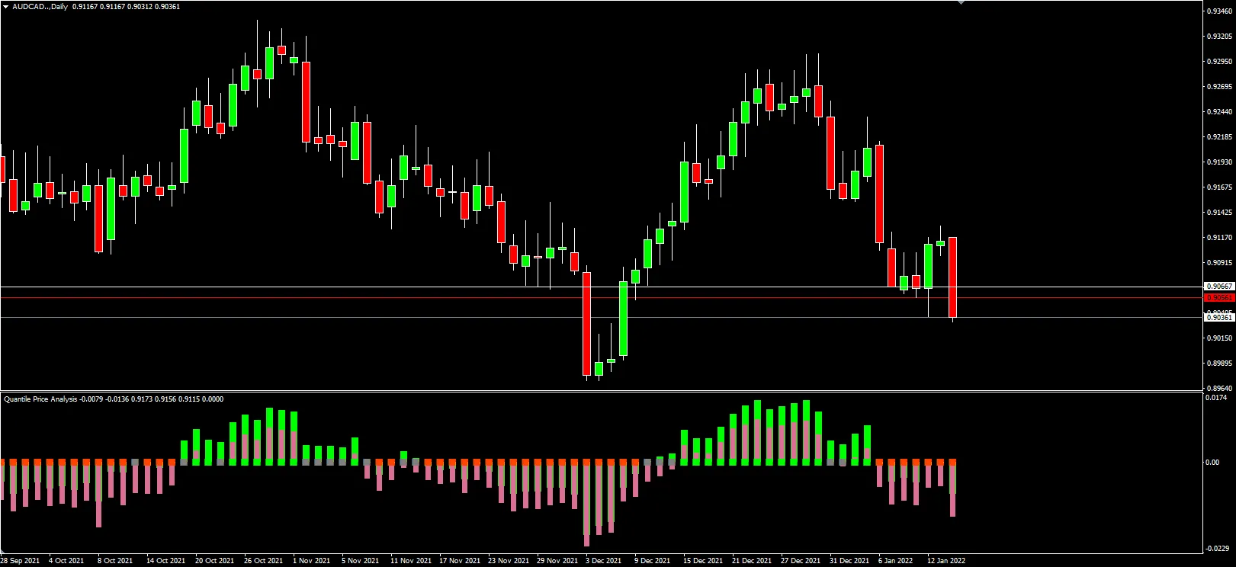Click 0.92440 on the price scale
This screenshot has width=1236, height=567.
1221,112
